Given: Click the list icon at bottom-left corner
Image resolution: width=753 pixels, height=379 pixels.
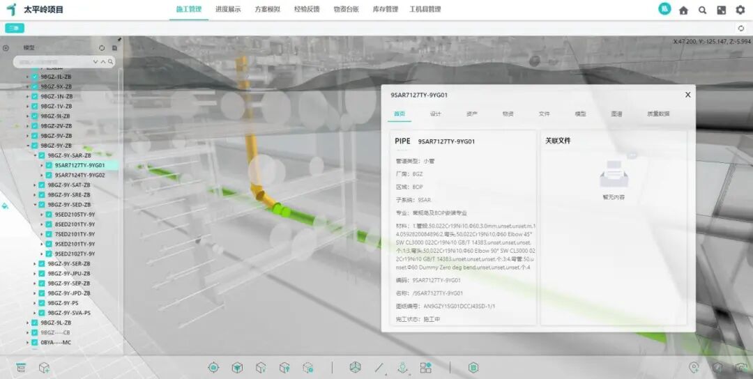Looking at the screenshot, I should [x=21, y=367].
